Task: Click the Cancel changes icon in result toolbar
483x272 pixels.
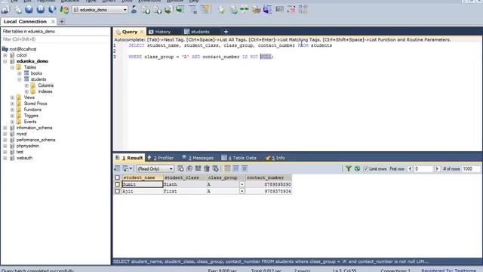Action: tap(216, 168)
